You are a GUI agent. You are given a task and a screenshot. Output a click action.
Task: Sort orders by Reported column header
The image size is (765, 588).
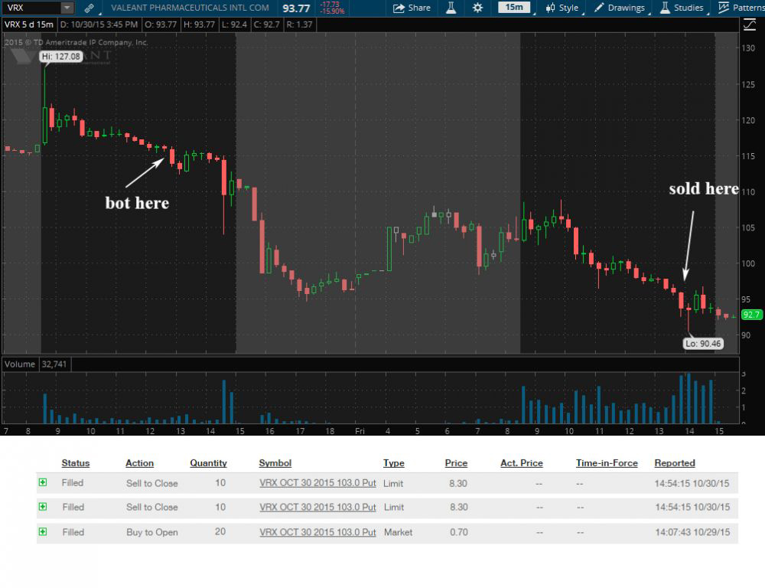(674, 463)
